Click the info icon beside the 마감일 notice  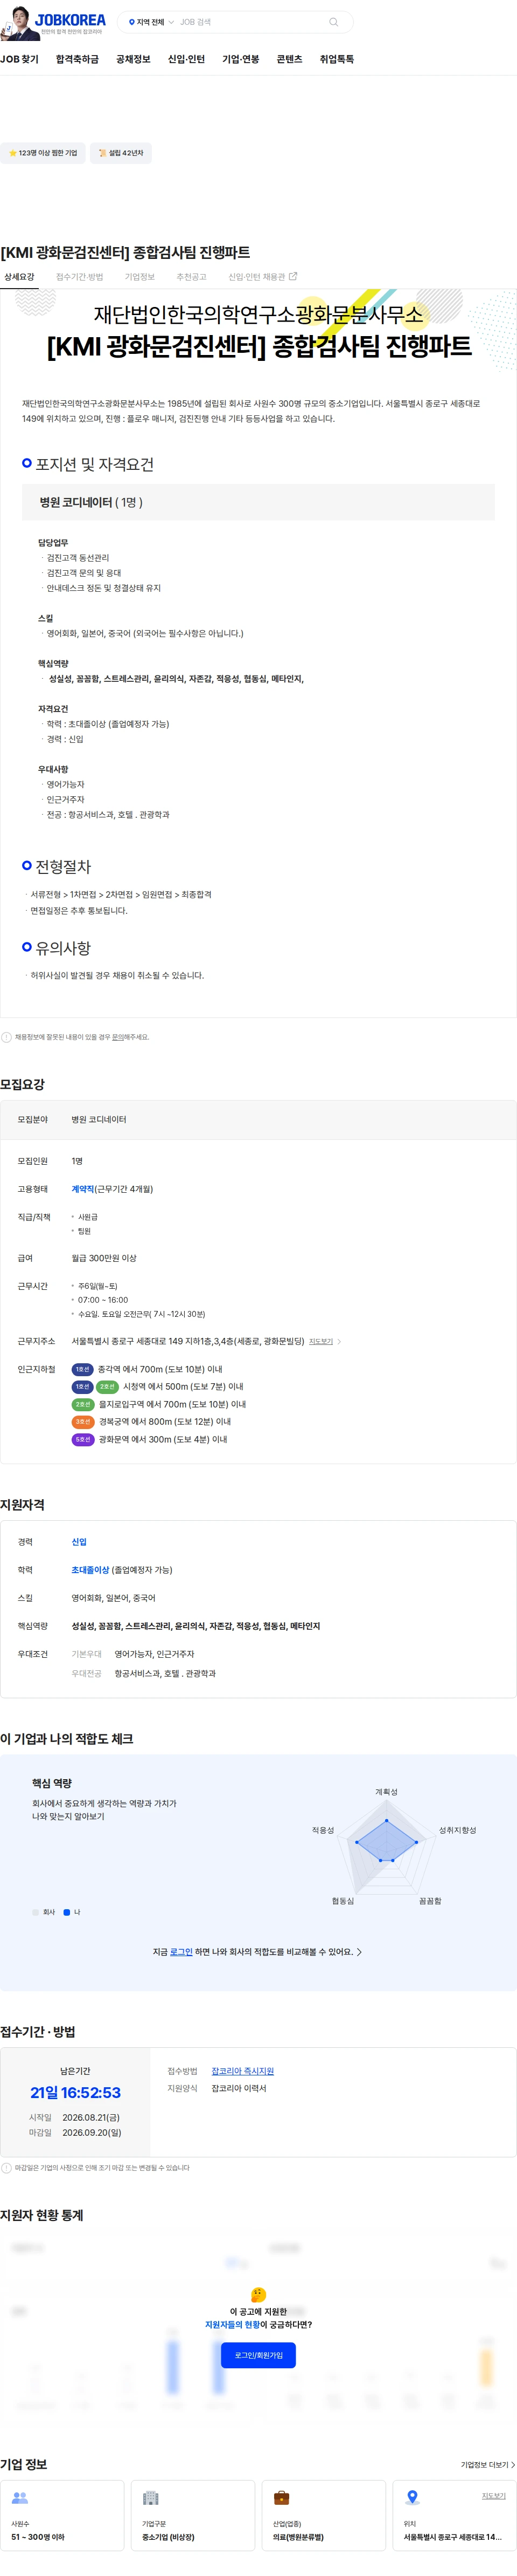6,2168
